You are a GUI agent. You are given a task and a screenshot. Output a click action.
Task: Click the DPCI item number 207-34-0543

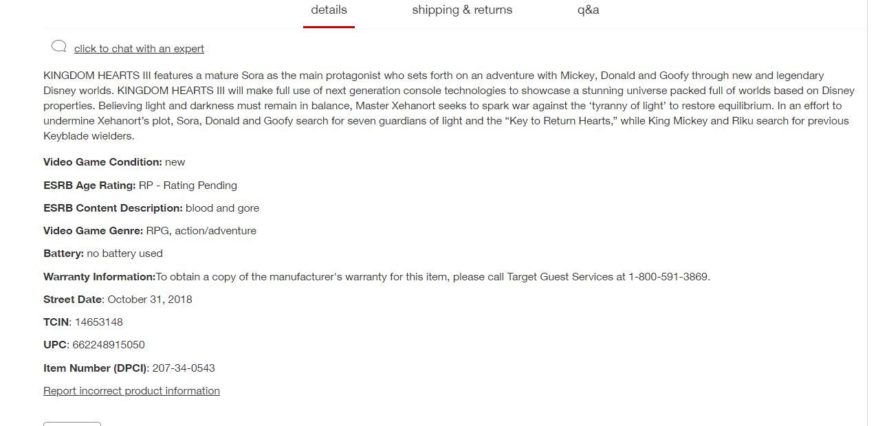point(184,368)
